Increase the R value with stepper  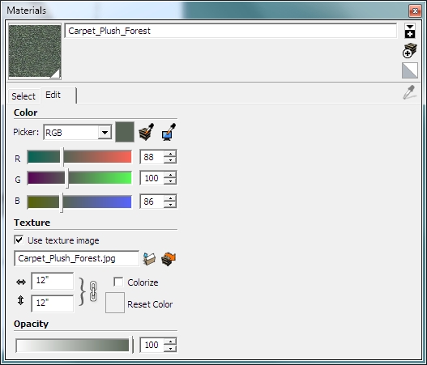[170, 154]
